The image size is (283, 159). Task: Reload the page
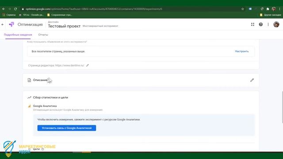pos(15,9)
